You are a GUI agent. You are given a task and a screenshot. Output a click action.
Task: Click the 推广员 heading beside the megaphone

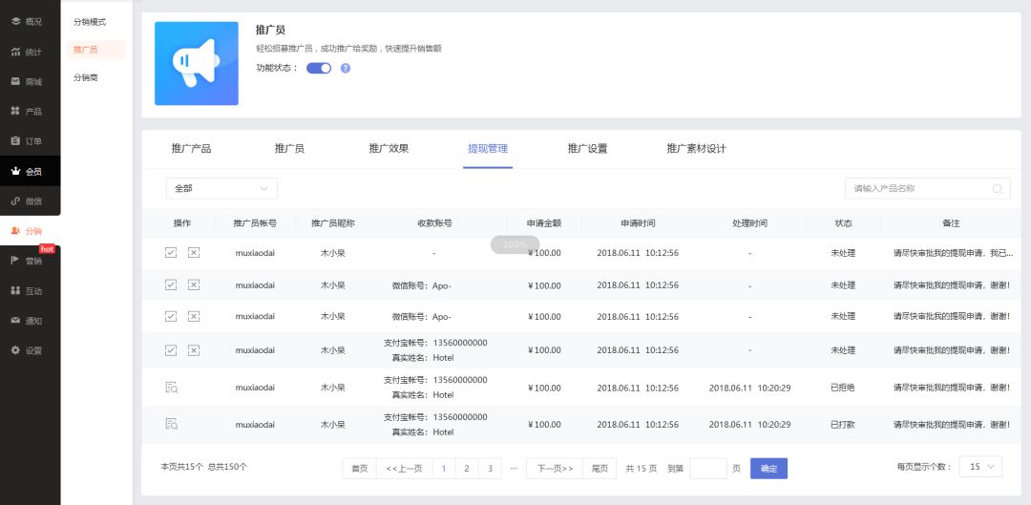(x=270, y=31)
